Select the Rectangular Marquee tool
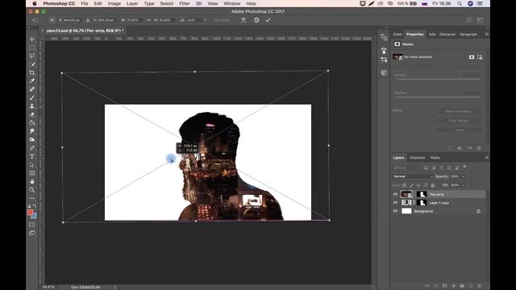 32,48
